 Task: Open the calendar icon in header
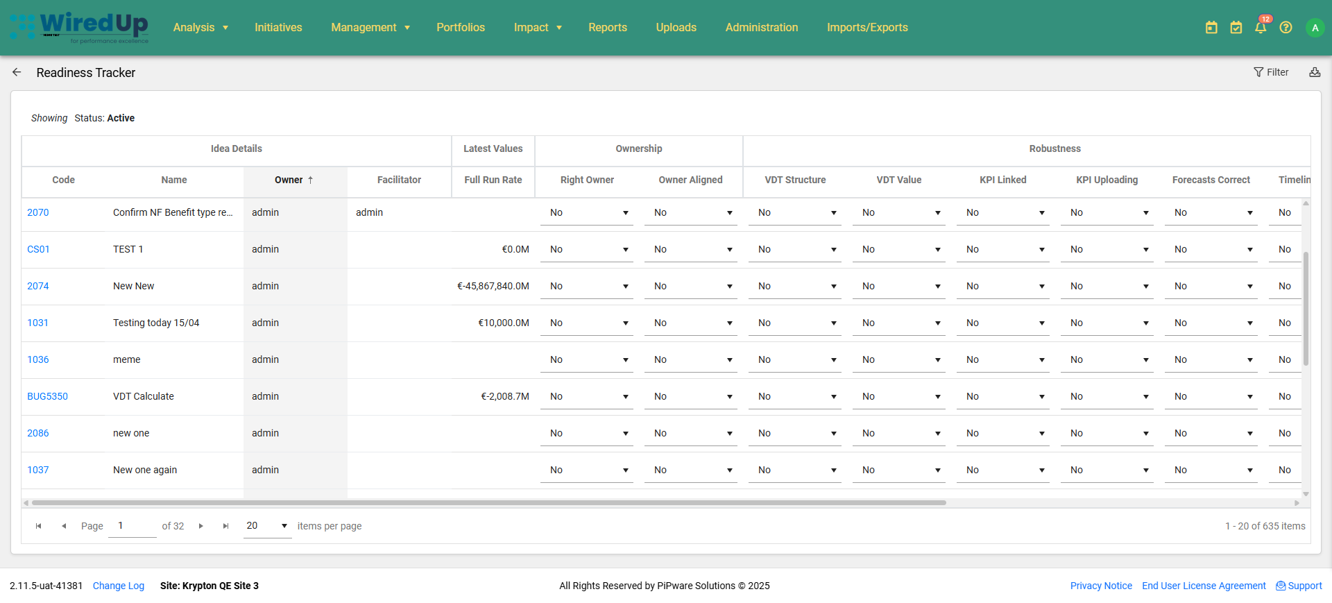click(1211, 28)
